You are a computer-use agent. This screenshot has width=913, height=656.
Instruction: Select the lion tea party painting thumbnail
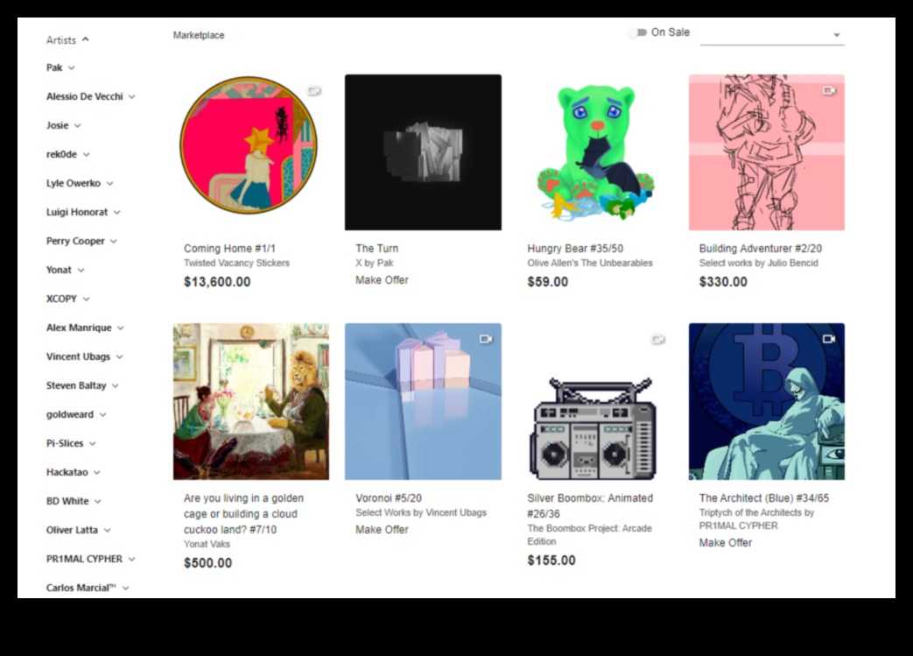click(251, 401)
